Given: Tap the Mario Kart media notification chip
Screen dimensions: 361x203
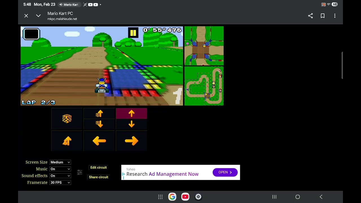Looking at the screenshot, I should (x=69, y=5).
